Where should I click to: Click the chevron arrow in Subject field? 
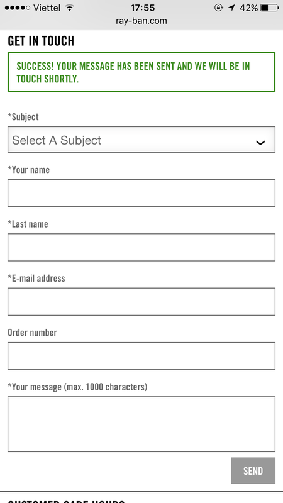tap(260, 143)
